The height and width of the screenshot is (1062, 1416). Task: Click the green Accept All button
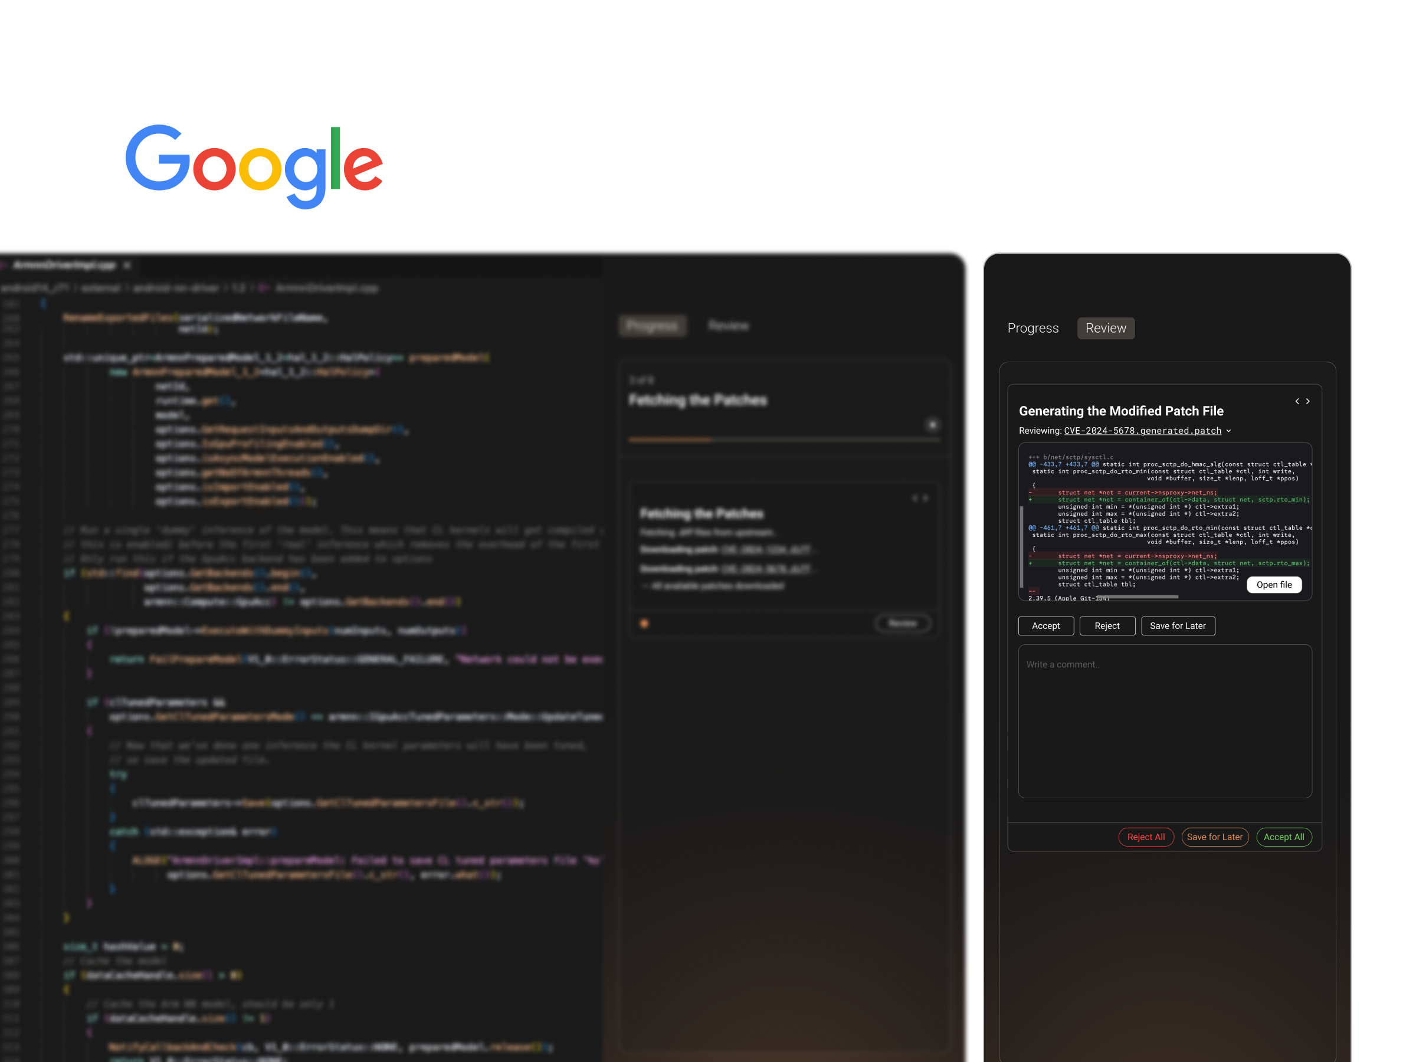coord(1283,837)
